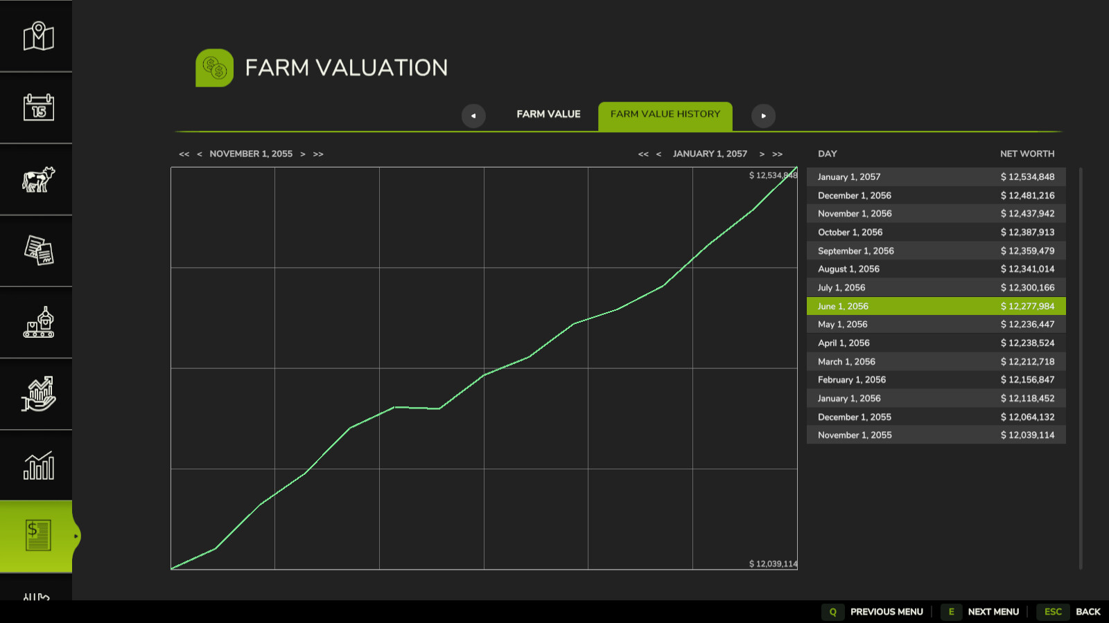The image size is (1109, 623).
Task: Select the March 1, 2056 row
Action: click(x=936, y=361)
